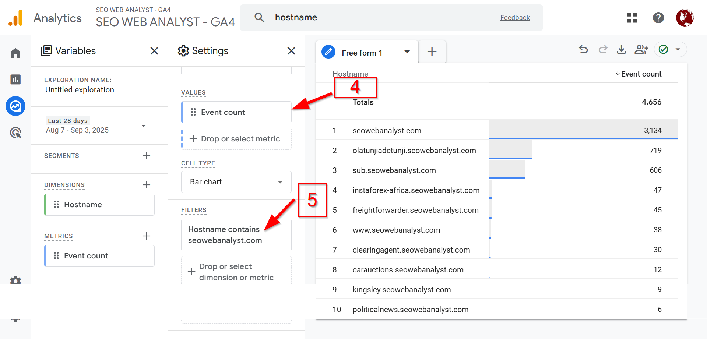Image resolution: width=707 pixels, height=339 pixels.
Task: Click the 3,134 bar chart cell
Action: tap(584, 130)
